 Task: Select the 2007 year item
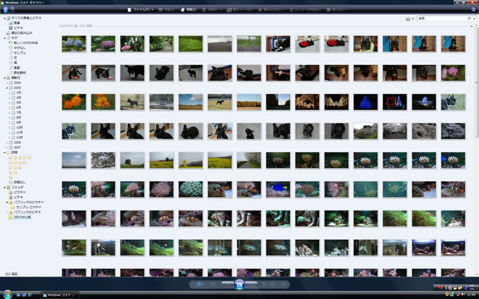[x=17, y=147]
